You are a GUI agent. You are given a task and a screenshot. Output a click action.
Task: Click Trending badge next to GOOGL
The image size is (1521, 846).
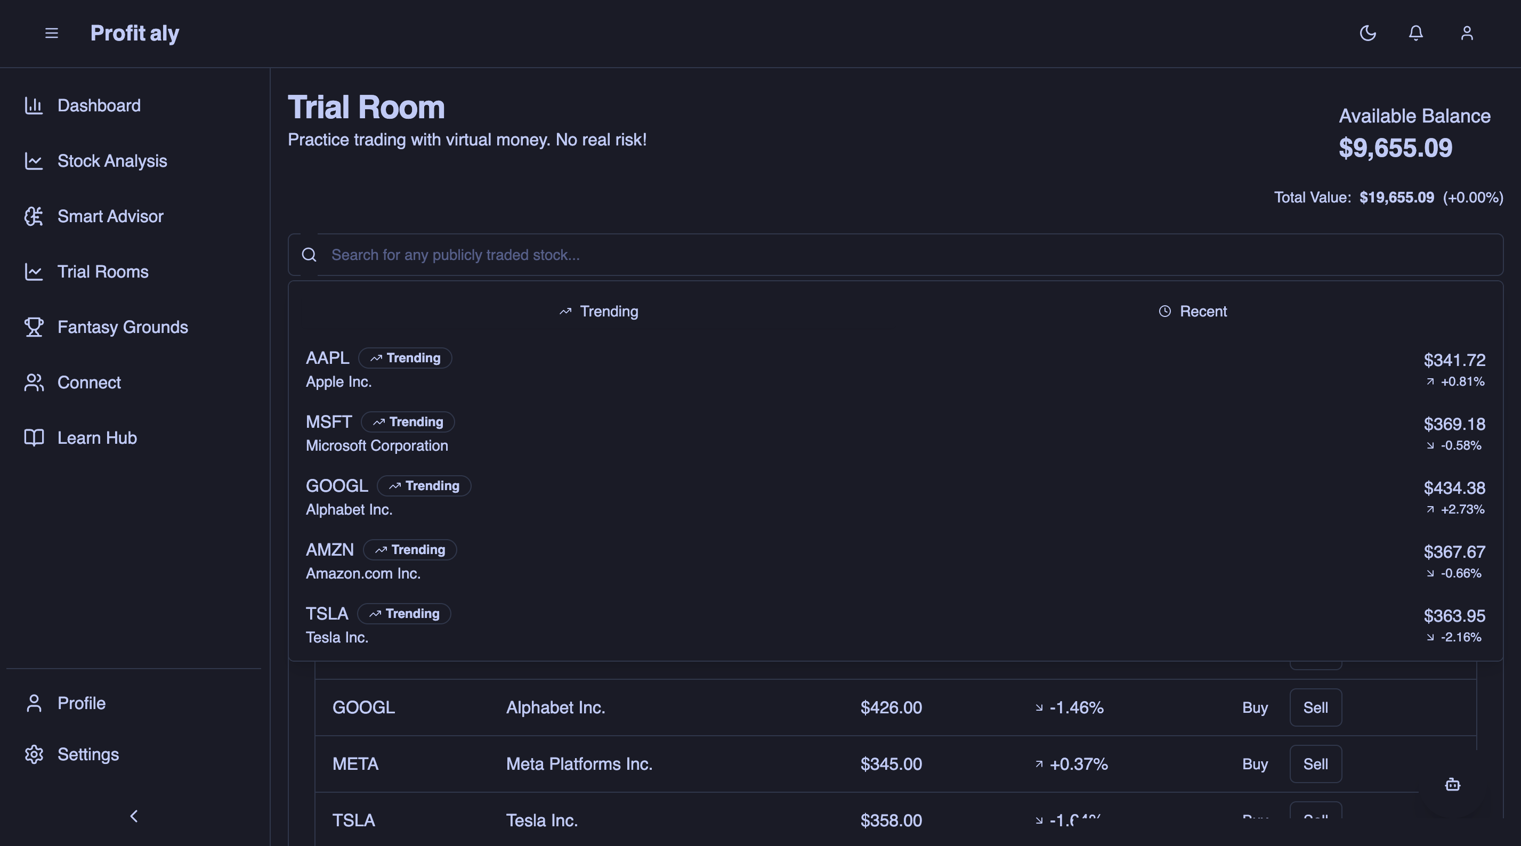tap(424, 486)
